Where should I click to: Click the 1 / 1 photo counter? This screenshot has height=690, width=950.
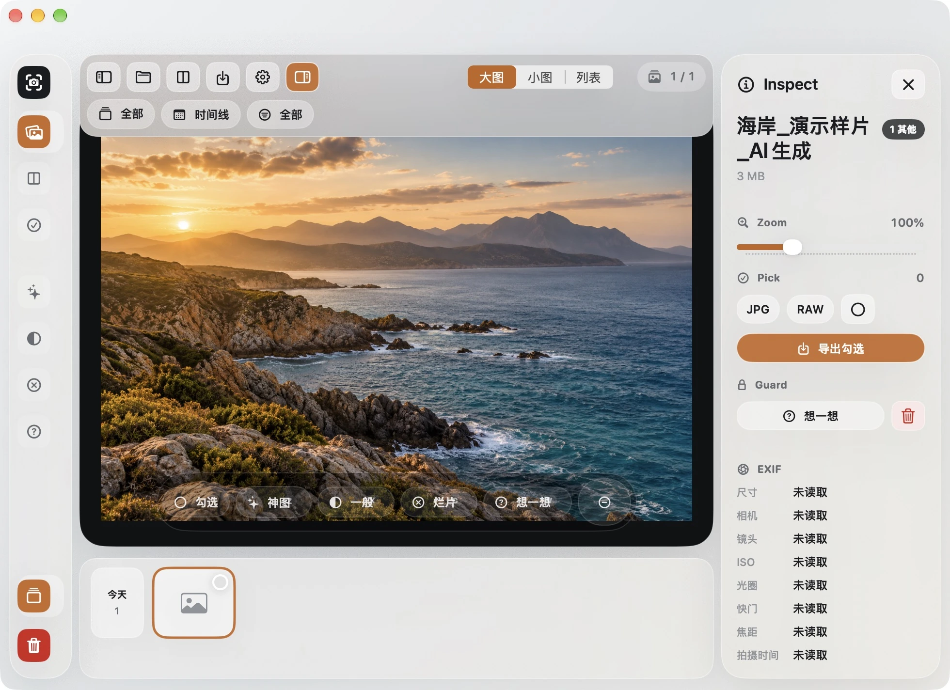pos(671,77)
